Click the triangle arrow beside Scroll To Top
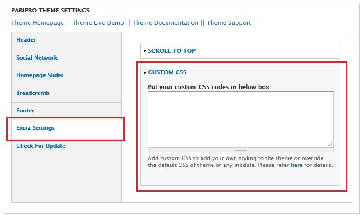The width and height of the screenshot is (363, 216). coord(144,51)
